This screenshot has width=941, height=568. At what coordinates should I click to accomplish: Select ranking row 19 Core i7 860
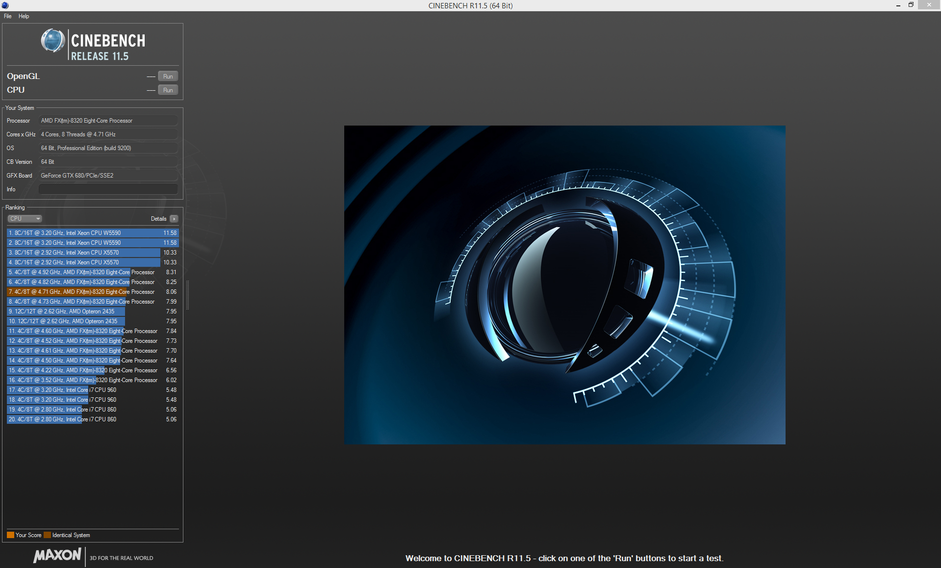tap(93, 410)
